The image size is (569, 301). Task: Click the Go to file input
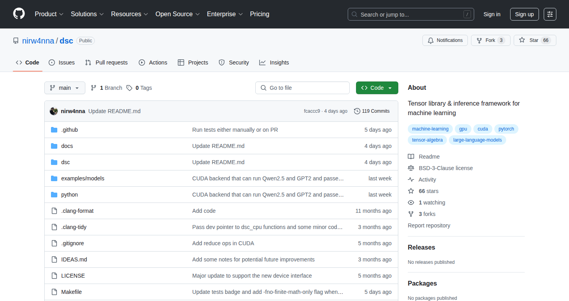(x=303, y=88)
